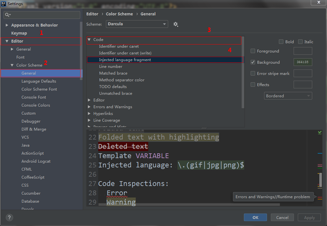
Task: Select Keymap in the sidebar
Action: tap(19, 33)
